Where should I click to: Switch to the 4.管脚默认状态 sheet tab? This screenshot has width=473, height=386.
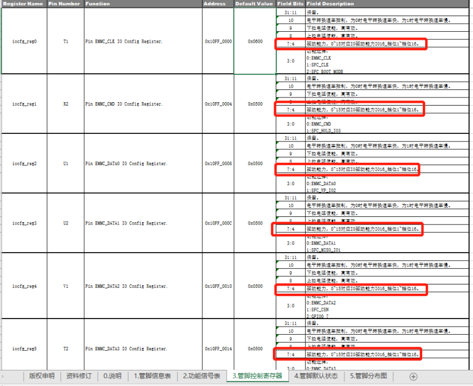(x=316, y=376)
